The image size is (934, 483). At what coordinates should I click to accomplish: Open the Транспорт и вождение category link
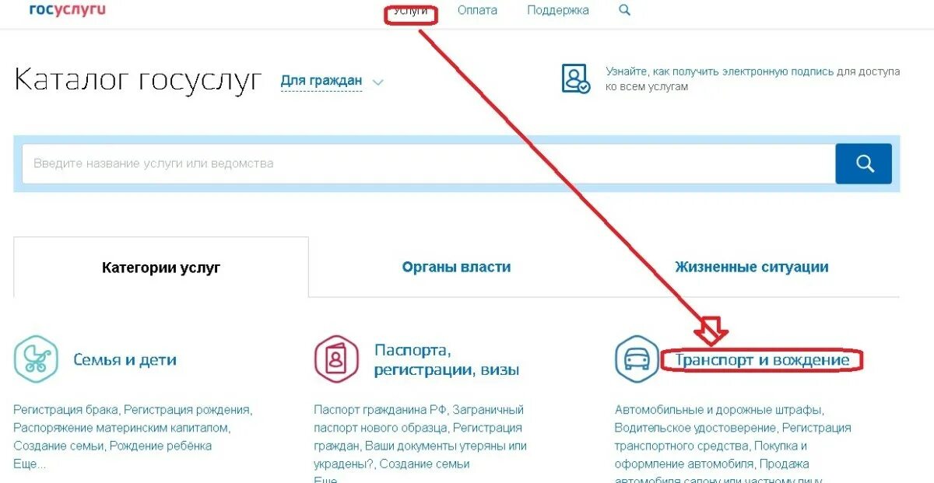tap(762, 360)
